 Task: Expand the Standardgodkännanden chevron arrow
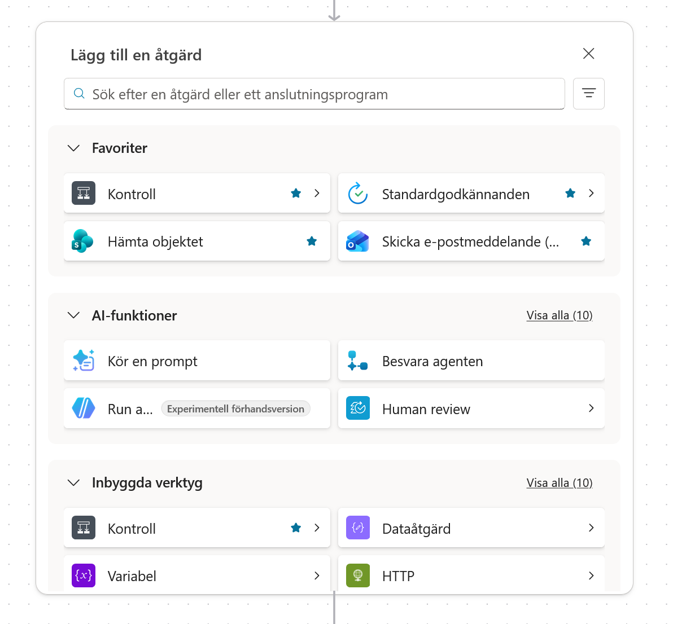click(592, 194)
